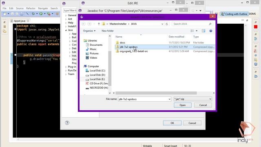Click the MastersInstaller breadcrumb
This screenshot has height=147, width=261.
(118, 24)
